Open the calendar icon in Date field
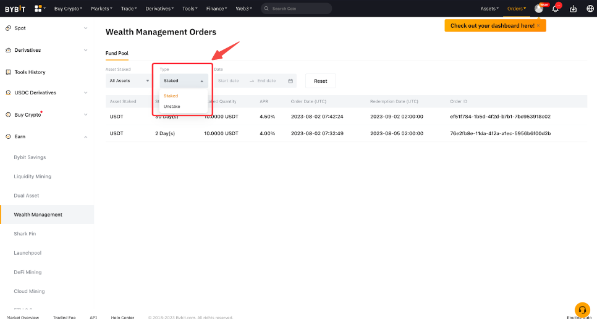Viewport: 597px width, 319px height. [x=290, y=81]
